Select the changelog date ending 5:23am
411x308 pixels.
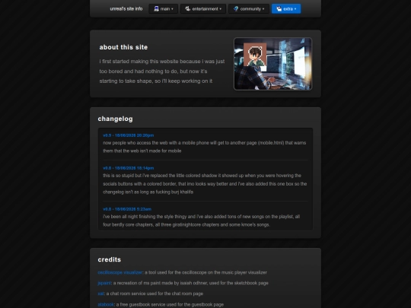[x=127, y=209]
